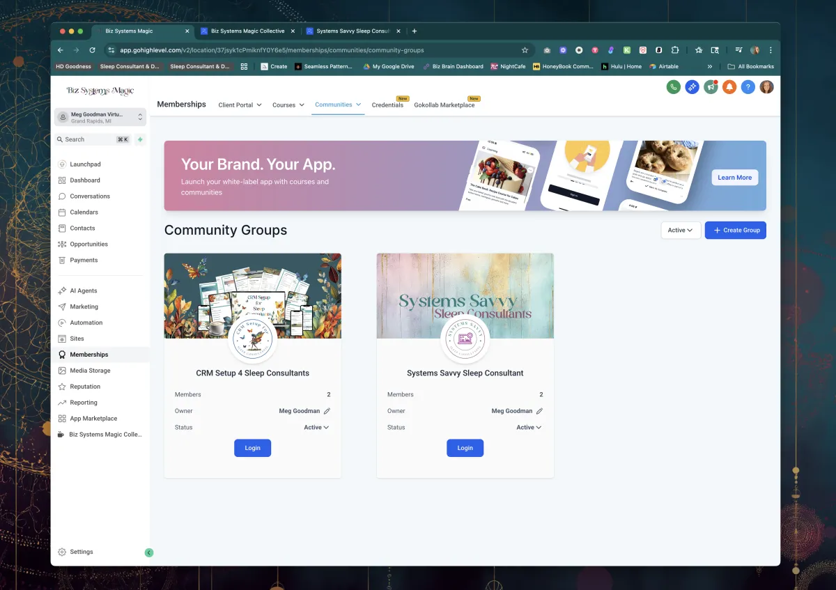Go back in the browser
This screenshot has height=590, width=836.
pyautogui.click(x=61, y=50)
